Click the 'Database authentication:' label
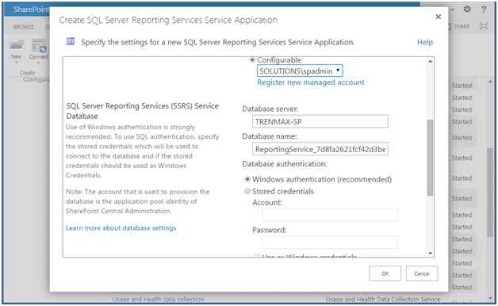The width and height of the screenshot is (498, 306). coord(285,164)
